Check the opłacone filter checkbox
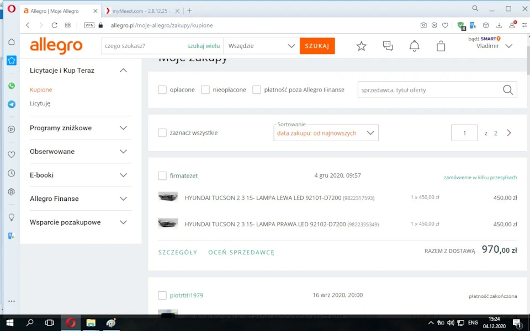This screenshot has height=331, width=530. click(x=162, y=90)
